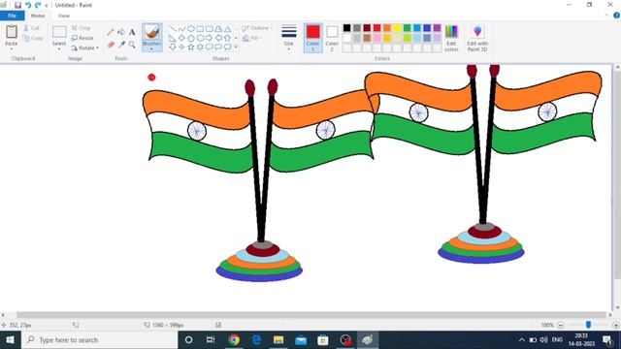Open Customize Quick Access Toolbar arrow

[x=47, y=6]
